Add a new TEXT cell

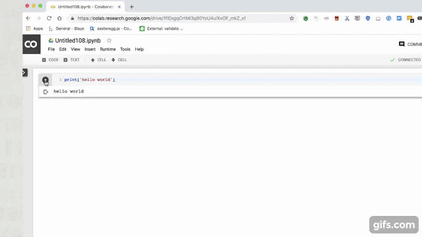tap(72, 60)
